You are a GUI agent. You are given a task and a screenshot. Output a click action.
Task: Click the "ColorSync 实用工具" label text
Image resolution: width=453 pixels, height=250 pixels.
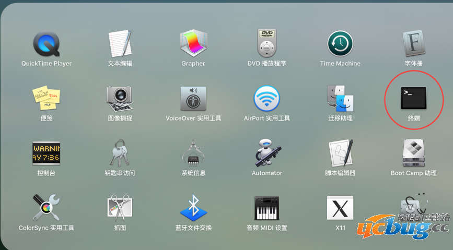coord(46,228)
